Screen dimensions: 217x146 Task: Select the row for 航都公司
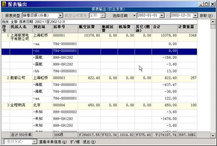click(x=99, y=78)
